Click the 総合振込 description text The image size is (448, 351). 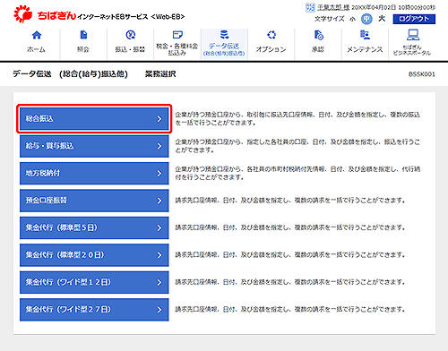[297, 119]
